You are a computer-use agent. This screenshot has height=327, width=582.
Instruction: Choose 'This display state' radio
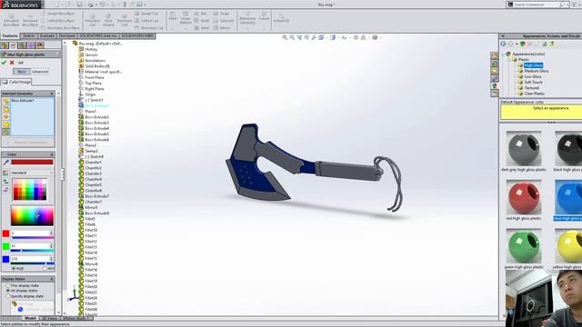click(x=8, y=286)
